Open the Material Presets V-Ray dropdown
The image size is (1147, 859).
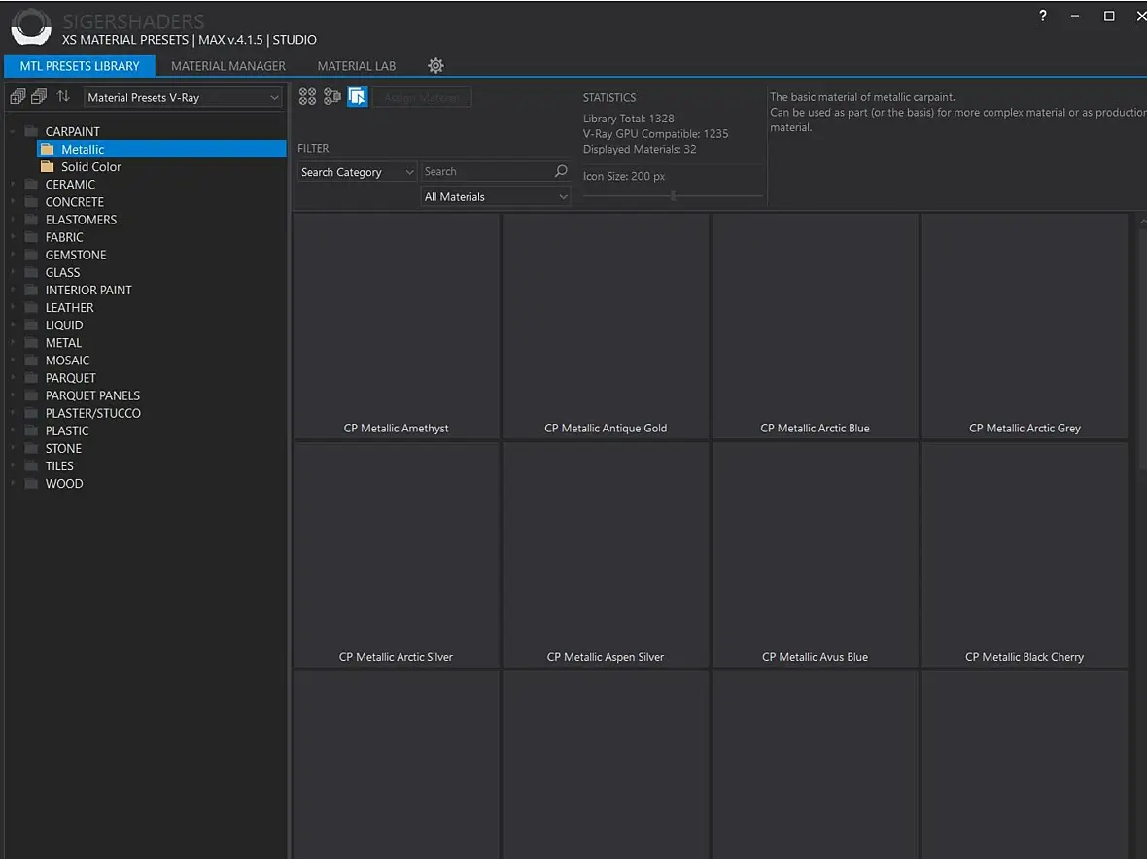tap(183, 98)
